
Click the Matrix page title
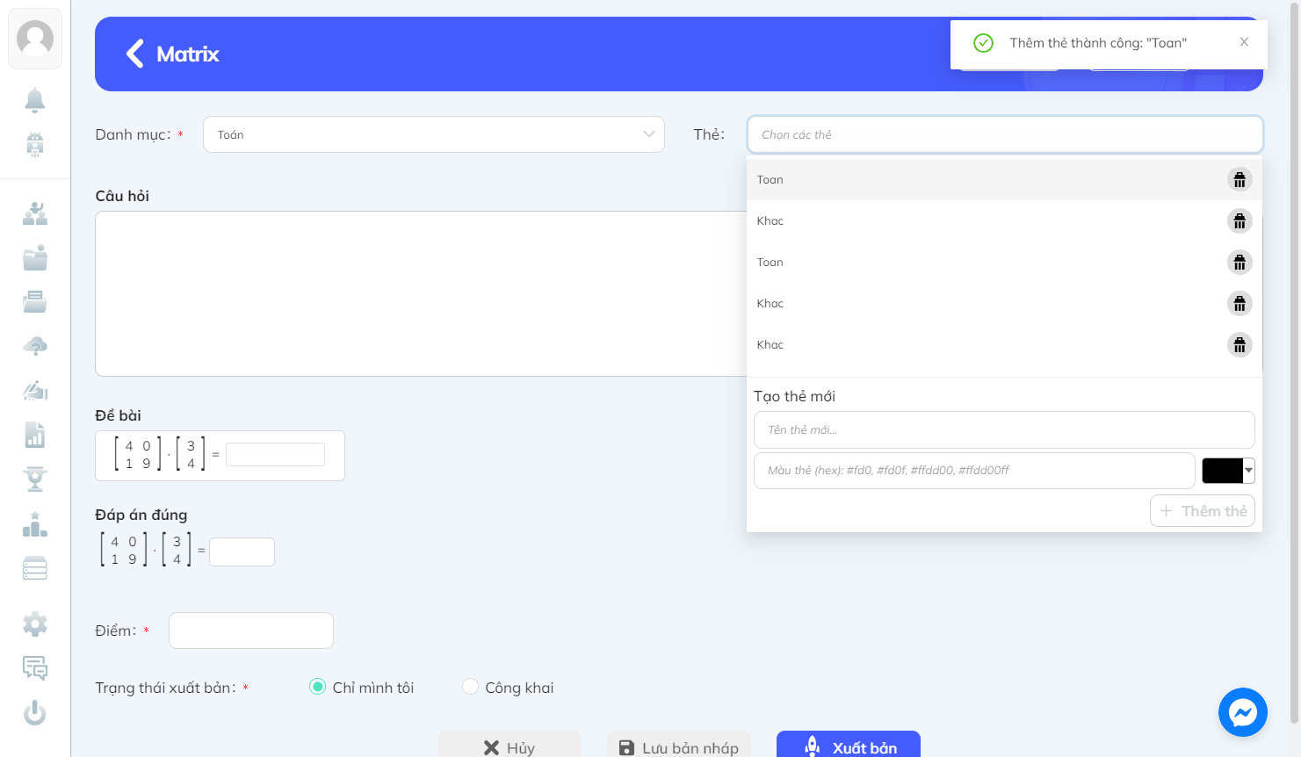[x=188, y=54]
